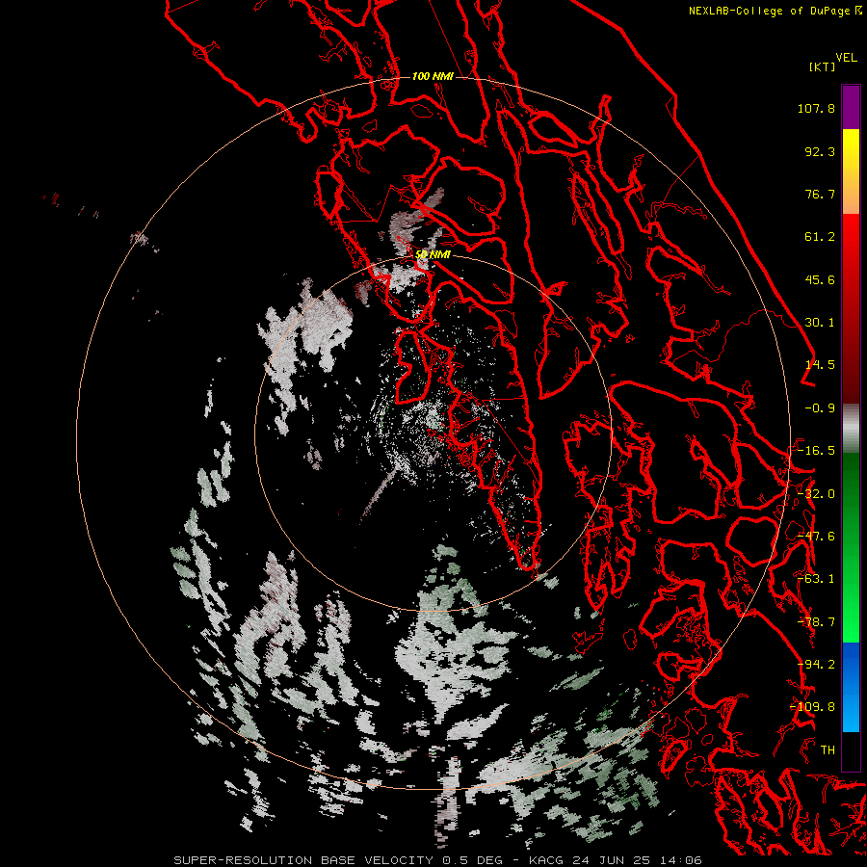
Task: Click the -94.2 legend value
Action: tap(816, 665)
